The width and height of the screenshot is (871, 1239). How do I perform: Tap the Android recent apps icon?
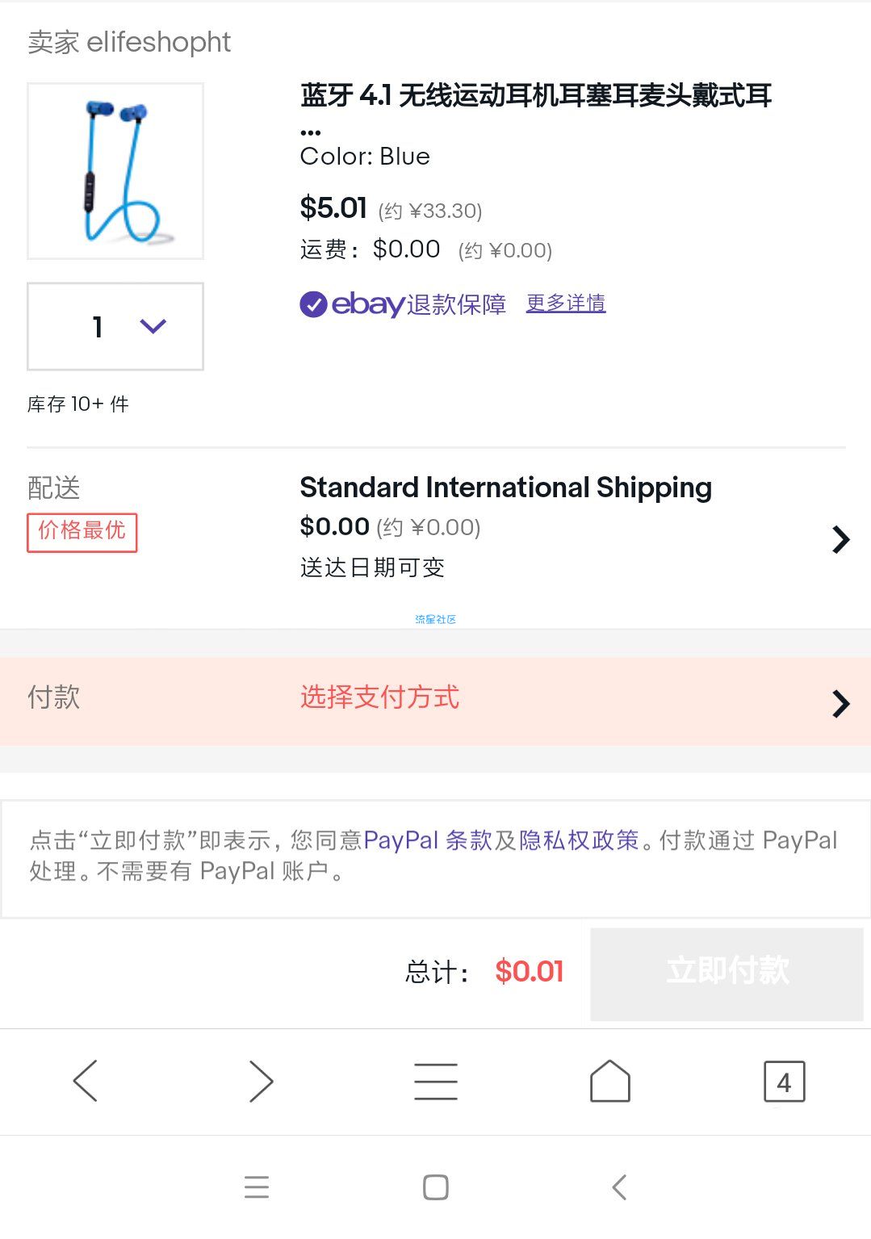click(x=257, y=1187)
